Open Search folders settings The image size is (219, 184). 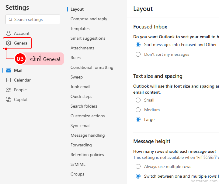click(x=84, y=106)
